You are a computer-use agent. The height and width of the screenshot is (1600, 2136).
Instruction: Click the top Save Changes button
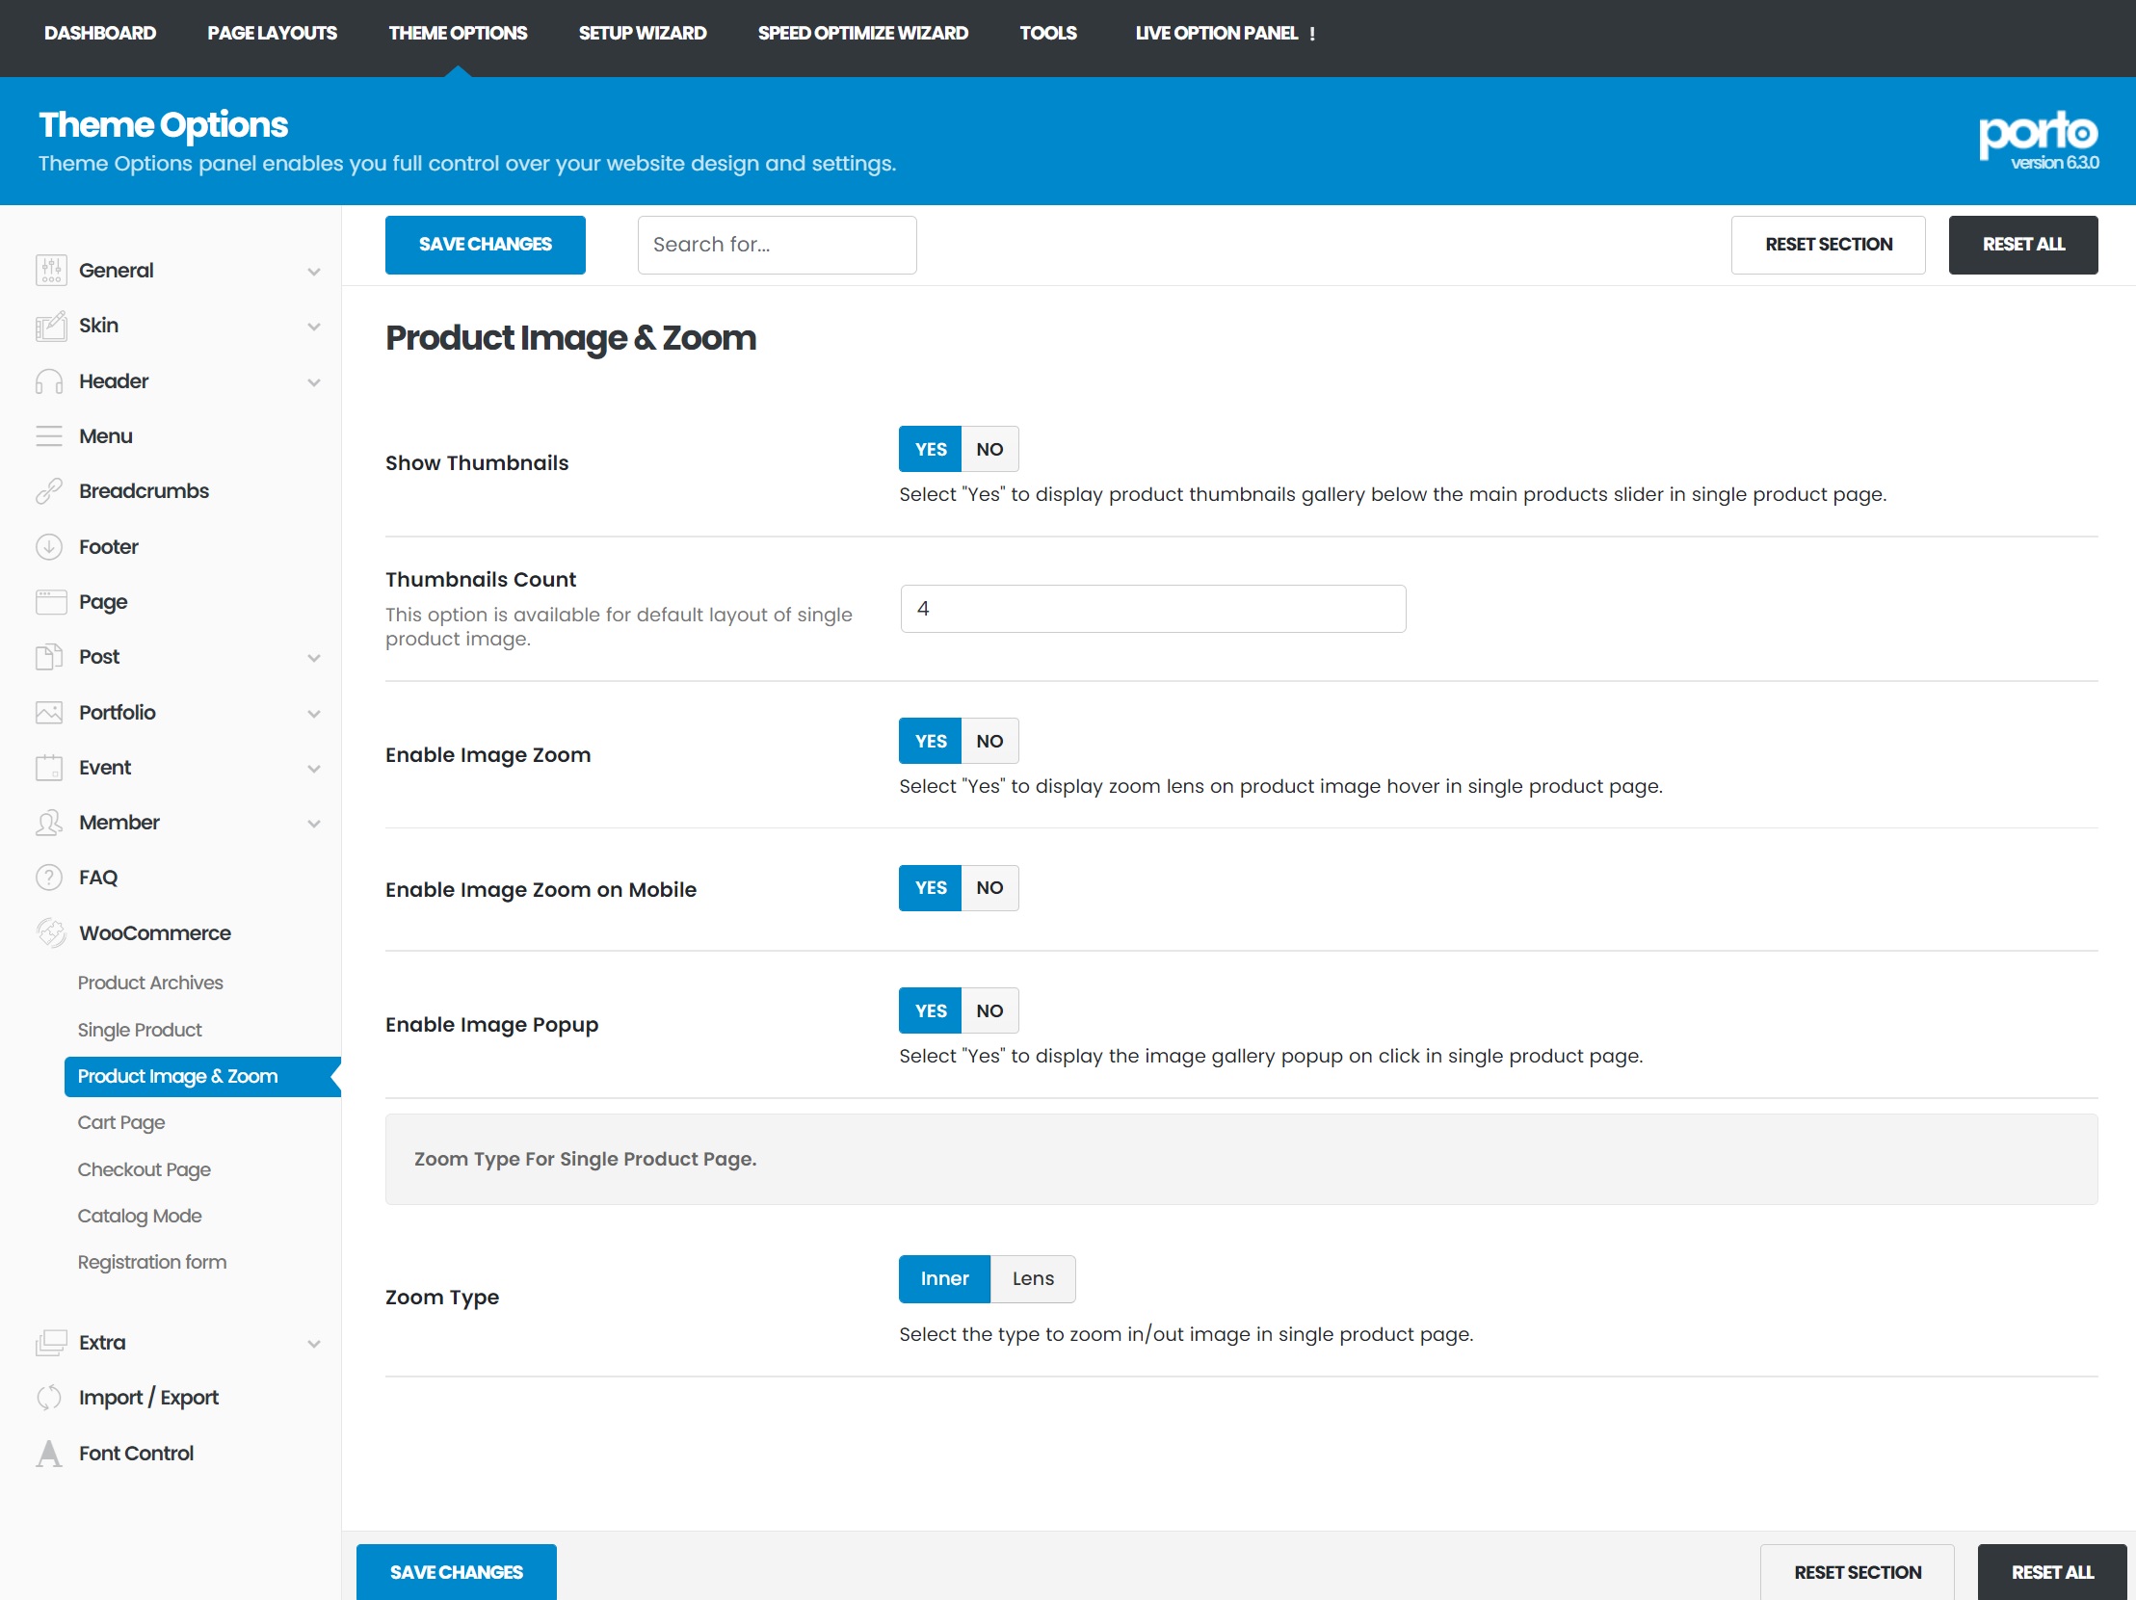click(485, 245)
